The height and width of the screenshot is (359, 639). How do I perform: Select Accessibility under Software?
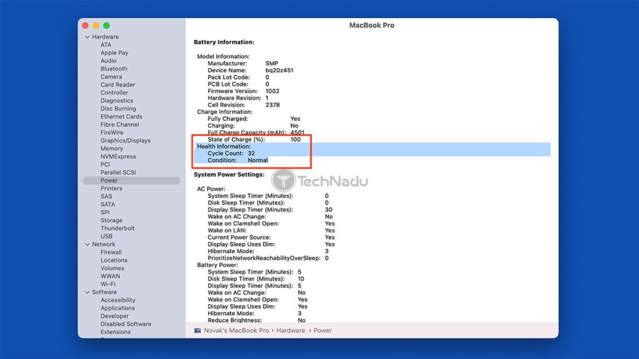[118, 300]
